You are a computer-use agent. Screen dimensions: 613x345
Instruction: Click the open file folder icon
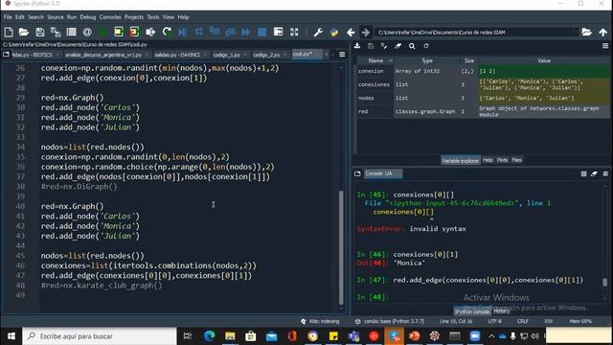(x=24, y=32)
